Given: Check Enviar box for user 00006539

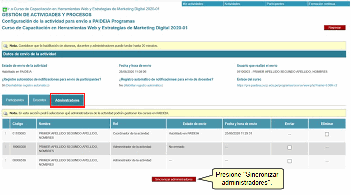Looking at the screenshot, I should [x=290, y=161].
